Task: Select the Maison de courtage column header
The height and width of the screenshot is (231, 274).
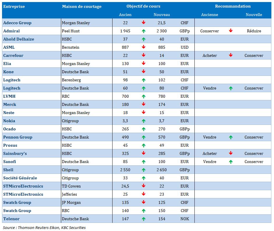Action: click(x=82, y=6)
